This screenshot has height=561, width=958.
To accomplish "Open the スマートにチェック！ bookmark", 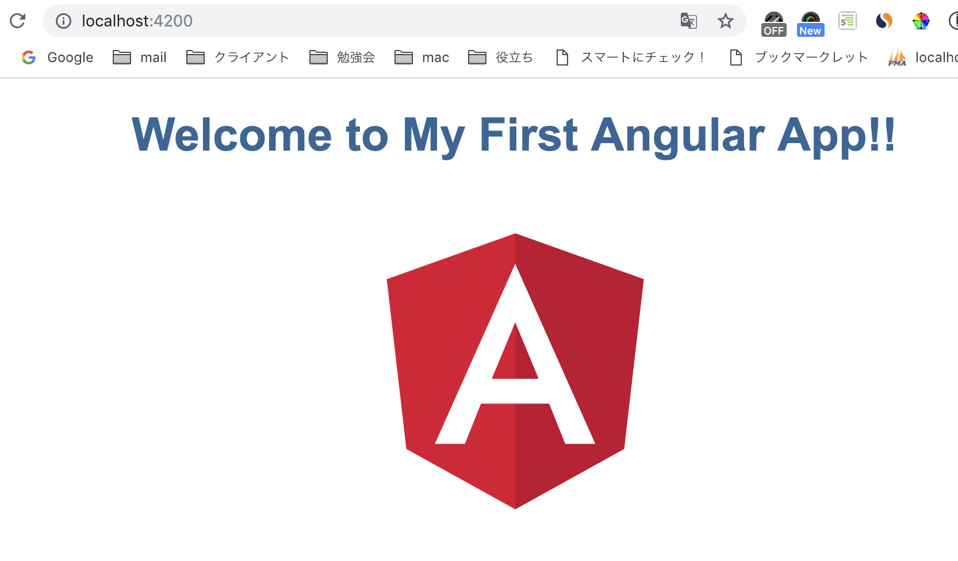I will 630,57.
